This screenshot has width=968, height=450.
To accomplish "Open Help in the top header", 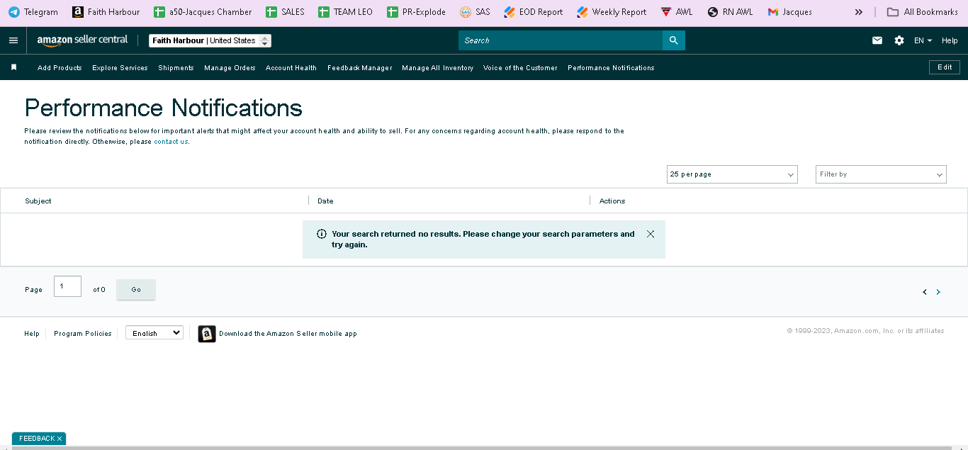I will pos(950,40).
